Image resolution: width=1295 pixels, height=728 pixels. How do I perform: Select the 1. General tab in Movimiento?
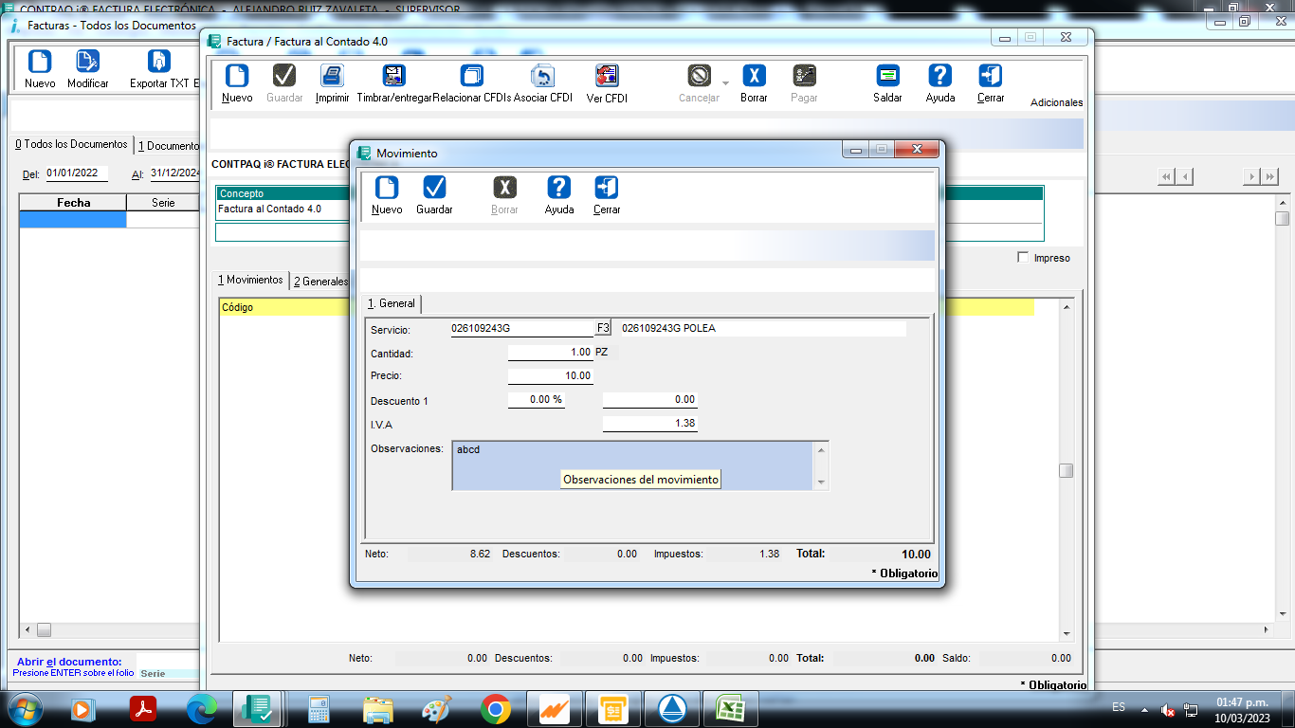392,303
